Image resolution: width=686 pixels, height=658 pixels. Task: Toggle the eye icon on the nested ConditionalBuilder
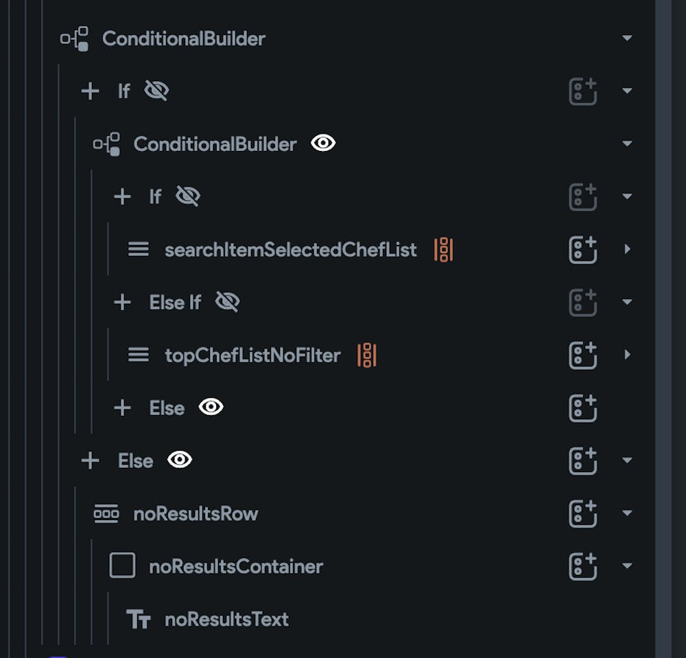tap(323, 143)
